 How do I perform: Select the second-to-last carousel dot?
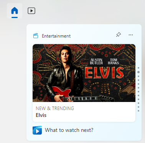tap(138, 107)
